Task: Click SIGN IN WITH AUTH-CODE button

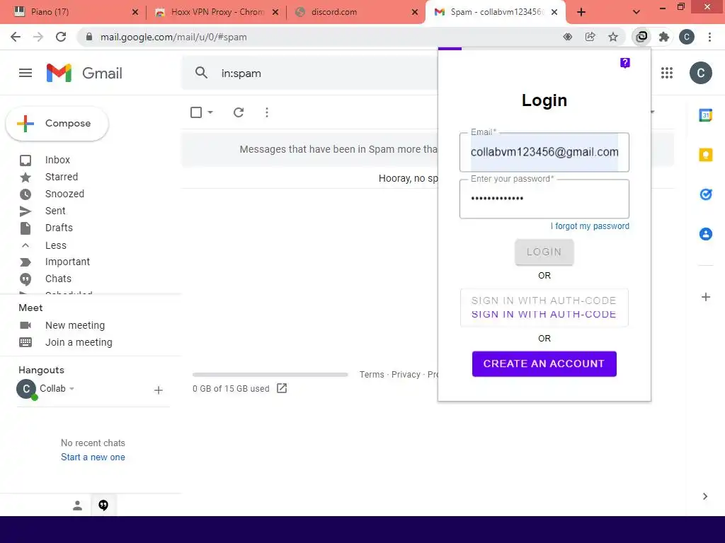Action: point(544,308)
